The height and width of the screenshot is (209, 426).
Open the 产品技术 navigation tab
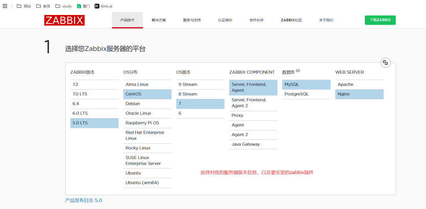click(127, 20)
